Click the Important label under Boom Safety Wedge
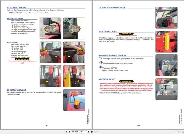The image size is (184, 134). pos(126,34)
